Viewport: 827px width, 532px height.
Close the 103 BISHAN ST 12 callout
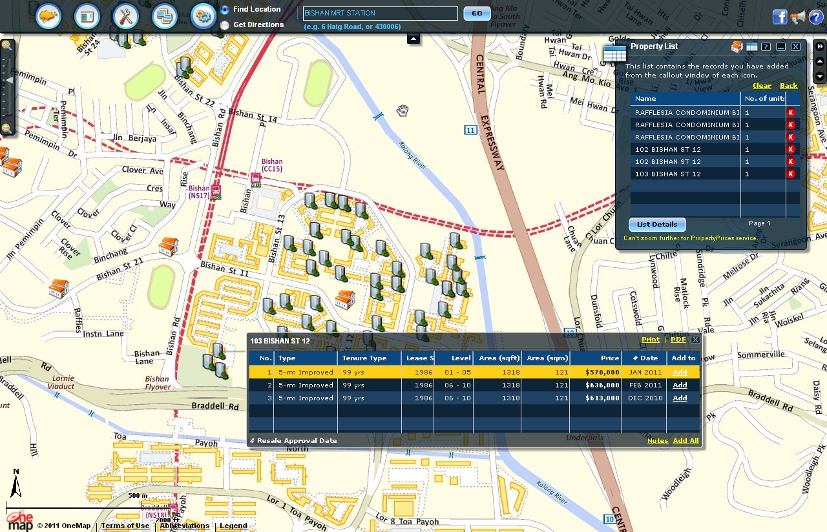point(695,340)
